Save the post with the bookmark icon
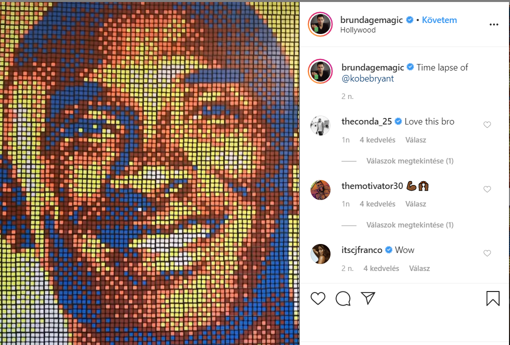510x345 pixels. click(x=493, y=298)
